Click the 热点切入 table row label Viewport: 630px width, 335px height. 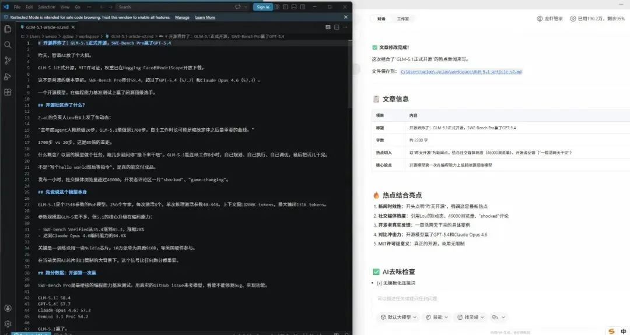384,153
